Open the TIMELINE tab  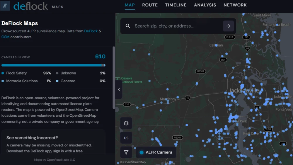[x=176, y=5]
